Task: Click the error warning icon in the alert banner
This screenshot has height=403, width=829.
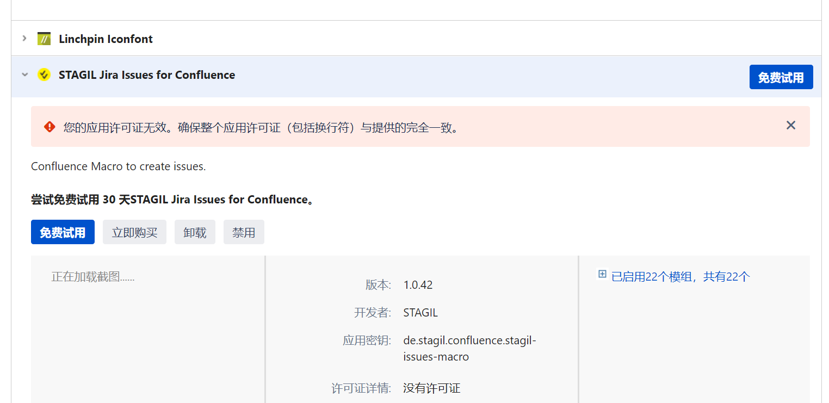Action: [49, 127]
